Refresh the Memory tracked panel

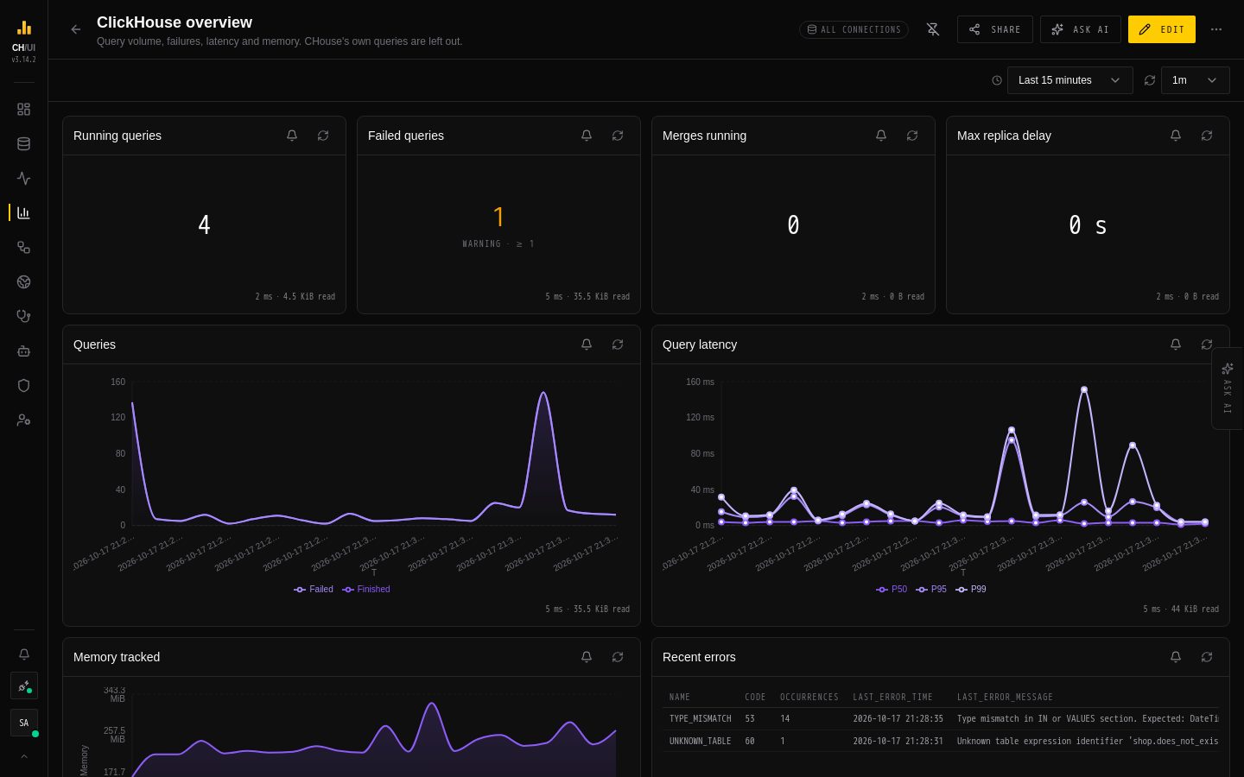click(618, 657)
